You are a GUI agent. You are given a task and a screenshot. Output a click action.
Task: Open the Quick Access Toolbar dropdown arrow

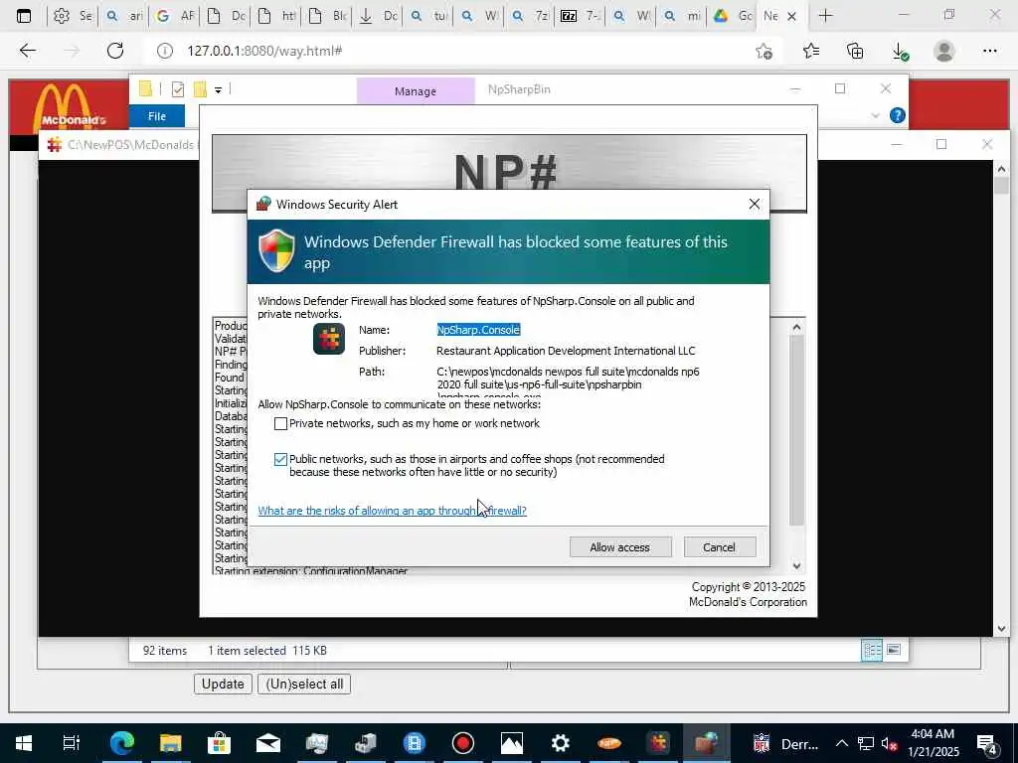(x=218, y=90)
